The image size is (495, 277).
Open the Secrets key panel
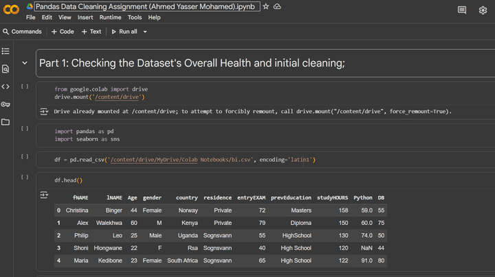click(x=5, y=104)
